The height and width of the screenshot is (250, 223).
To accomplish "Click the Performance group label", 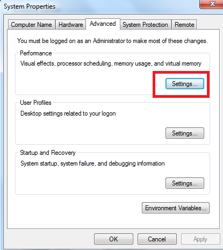I will [36, 53].
